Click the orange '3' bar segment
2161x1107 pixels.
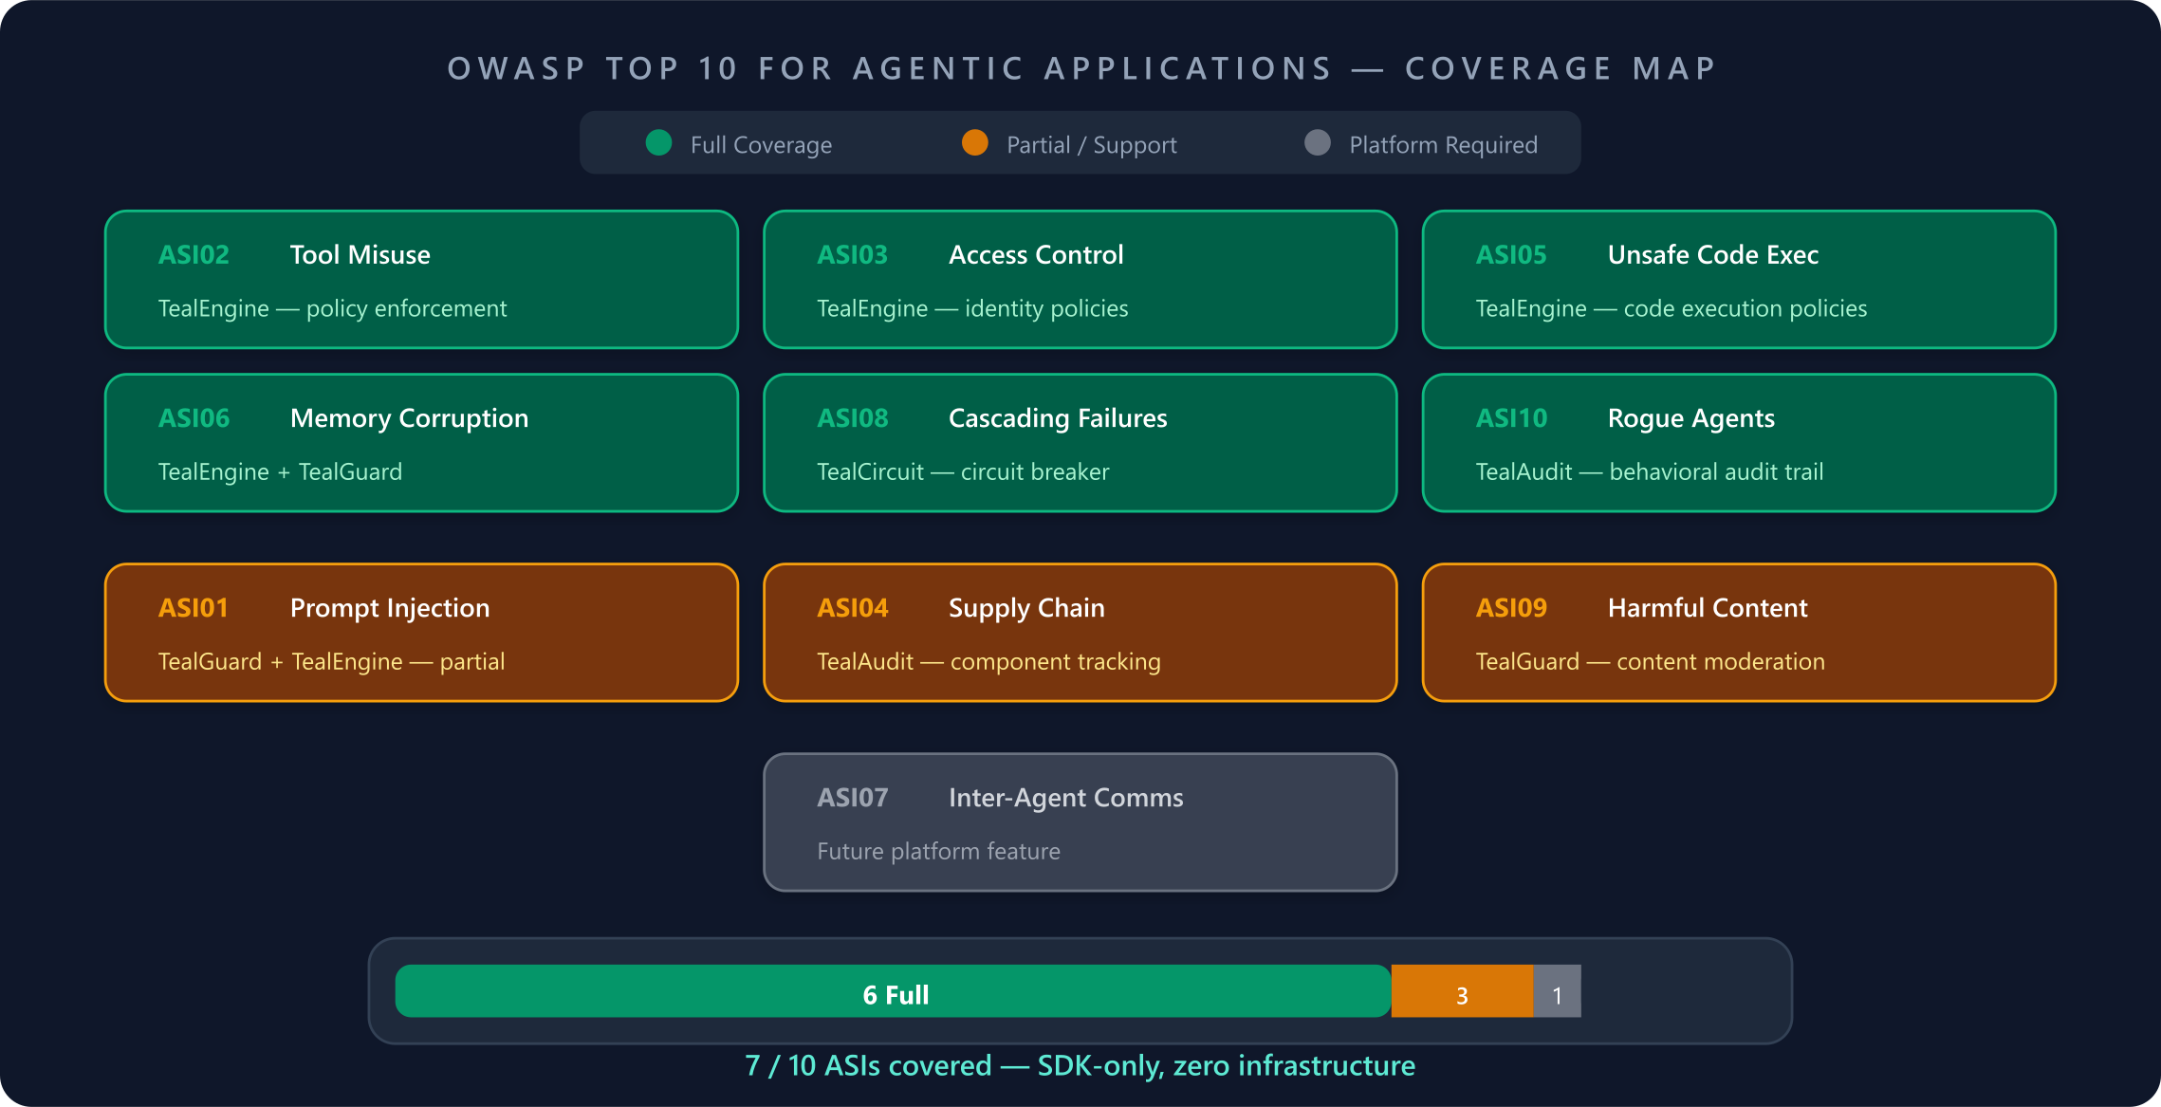(x=1462, y=992)
